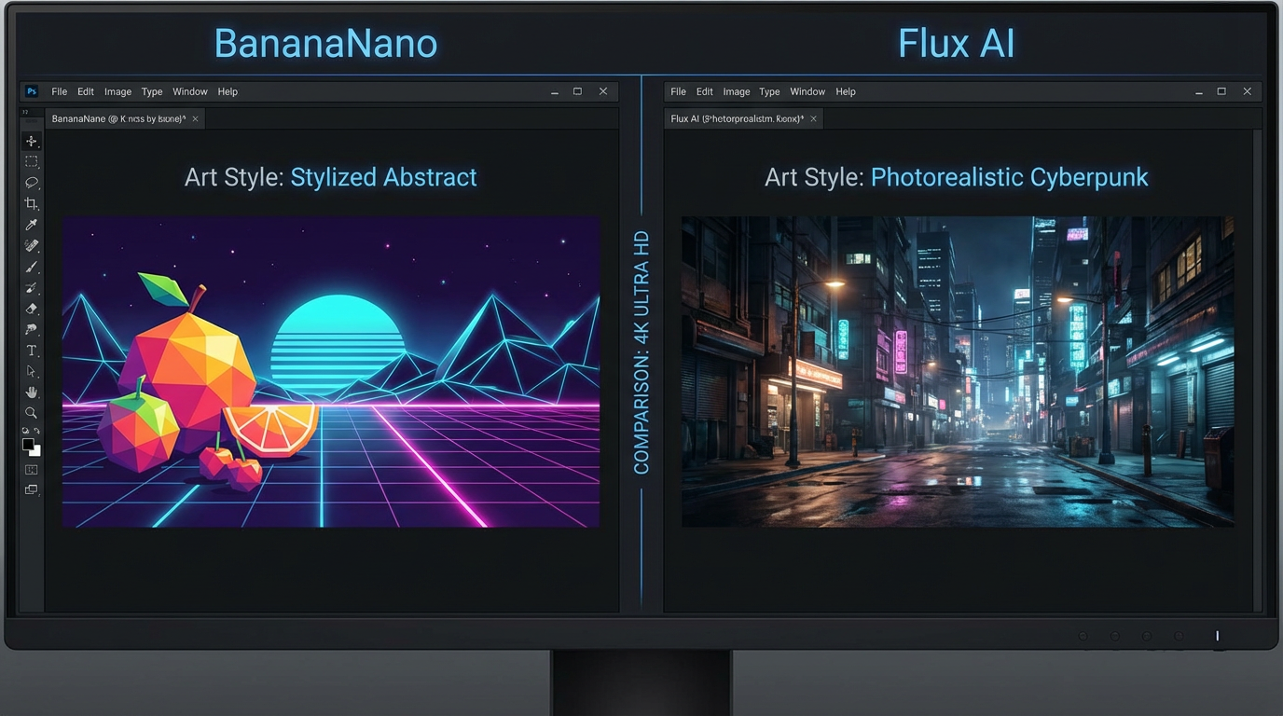Pick the Hand tool
Screen dimensions: 1283x716
pos(31,392)
